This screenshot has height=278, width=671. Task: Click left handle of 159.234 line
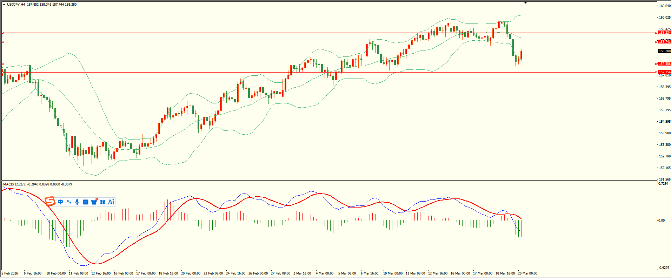coord(3,33)
